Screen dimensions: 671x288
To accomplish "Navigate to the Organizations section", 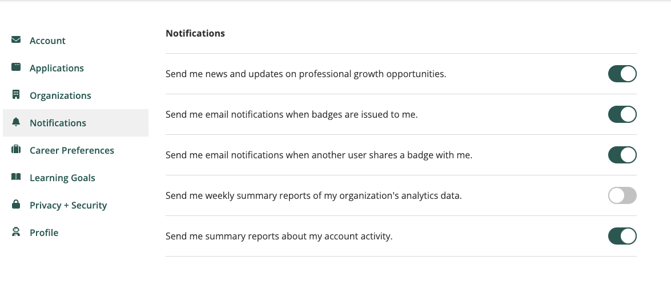I will (x=61, y=95).
